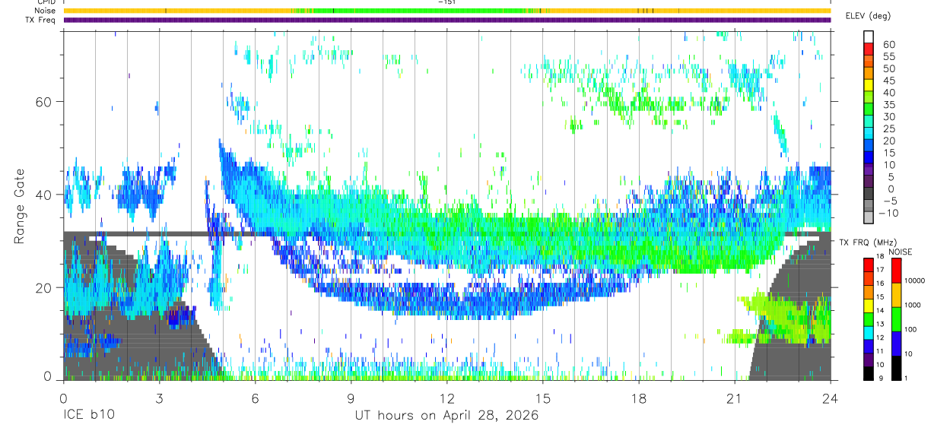This screenshot has height=431, width=934.
Task: Click the purple TX Freq strip at top
Action: [x=446, y=20]
